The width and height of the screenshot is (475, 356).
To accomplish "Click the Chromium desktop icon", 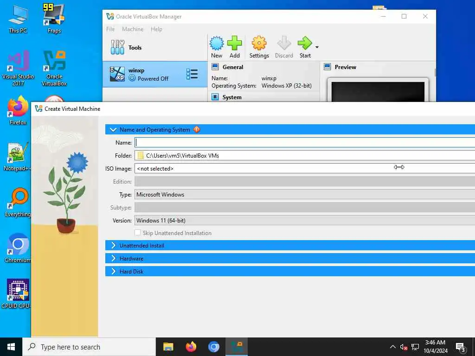I will click(18, 248).
